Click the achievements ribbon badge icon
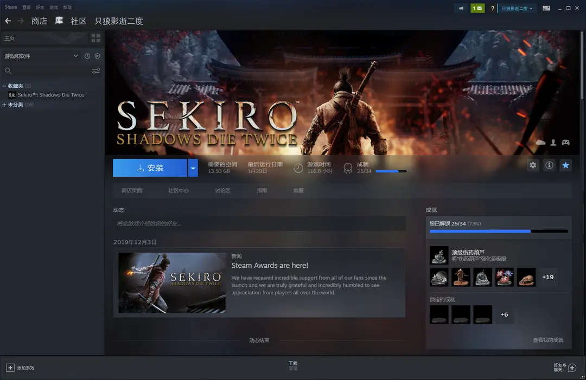The width and height of the screenshot is (586, 380). 348,168
